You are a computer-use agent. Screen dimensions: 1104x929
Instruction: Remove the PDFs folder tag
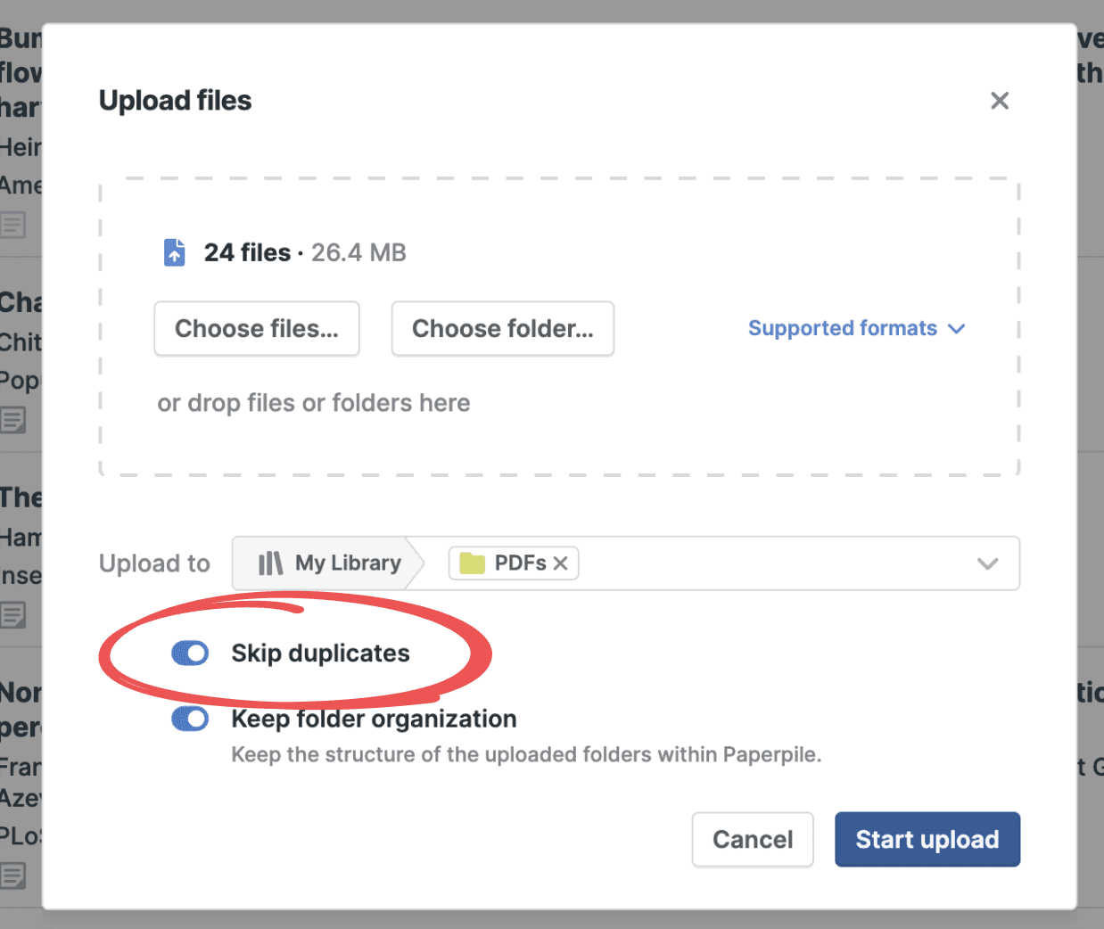click(x=561, y=563)
